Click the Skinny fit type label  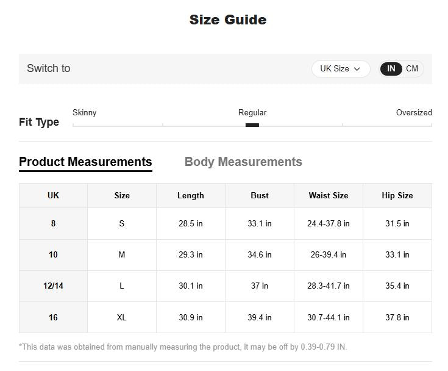point(84,112)
